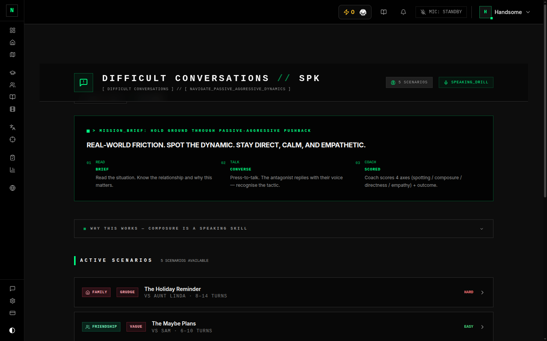Click the FAMILY tag
This screenshot has height=341, width=547.
pyautogui.click(x=96, y=292)
